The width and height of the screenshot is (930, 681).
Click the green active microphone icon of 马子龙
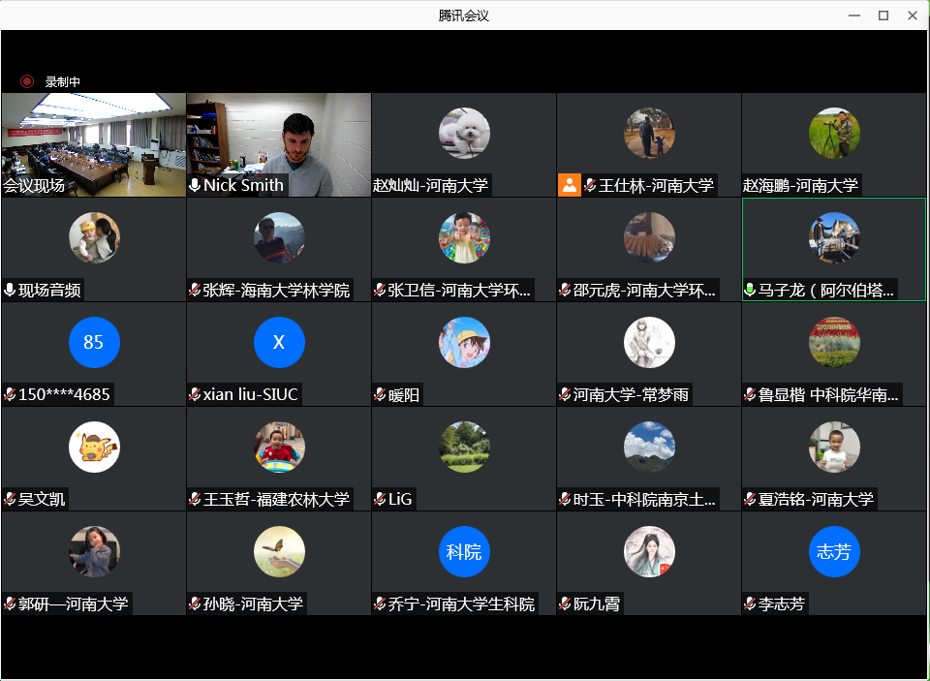pyautogui.click(x=750, y=290)
